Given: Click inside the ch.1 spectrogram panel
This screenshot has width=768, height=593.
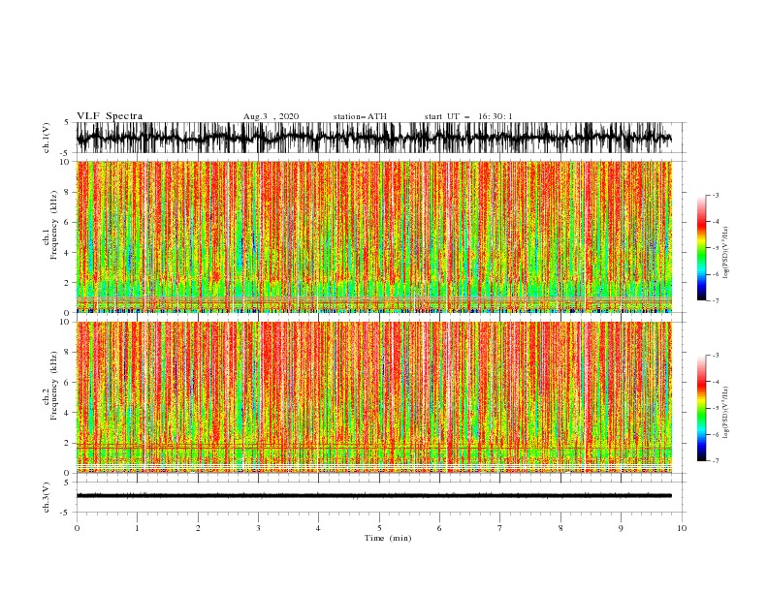Looking at the screenshot, I should click(374, 236).
